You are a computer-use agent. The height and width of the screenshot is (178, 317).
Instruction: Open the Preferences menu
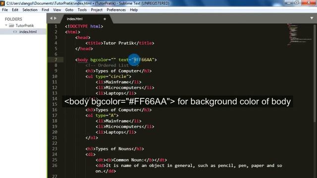coord(116,10)
